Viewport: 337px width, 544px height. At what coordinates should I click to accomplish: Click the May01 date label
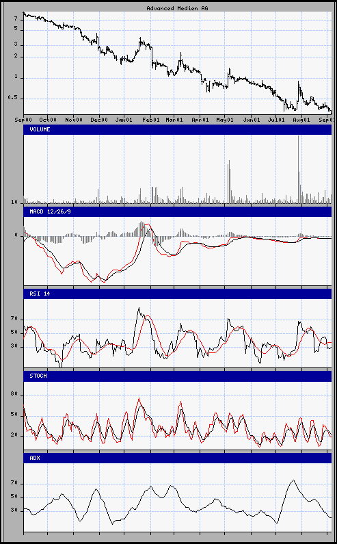(224, 120)
